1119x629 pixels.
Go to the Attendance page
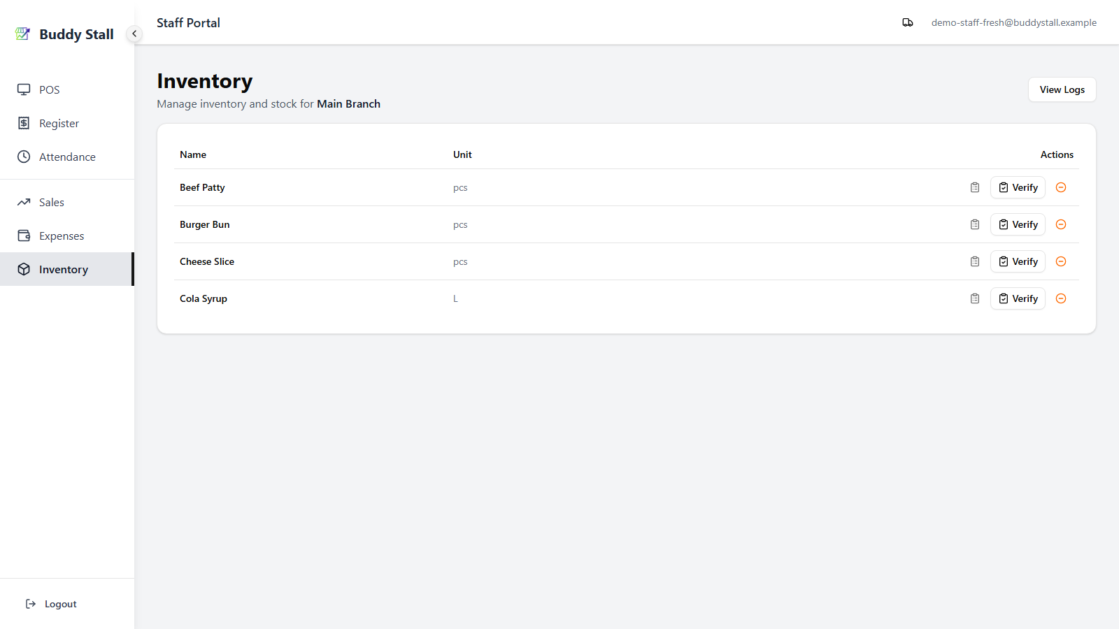67,157
